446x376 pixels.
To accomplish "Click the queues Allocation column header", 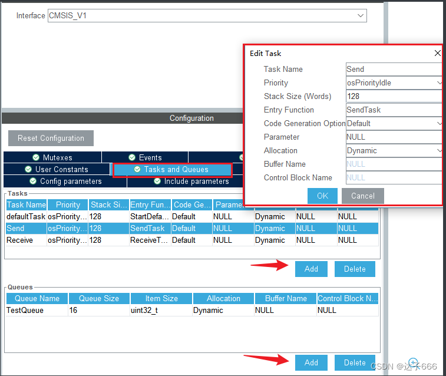I will coord(223,298).
